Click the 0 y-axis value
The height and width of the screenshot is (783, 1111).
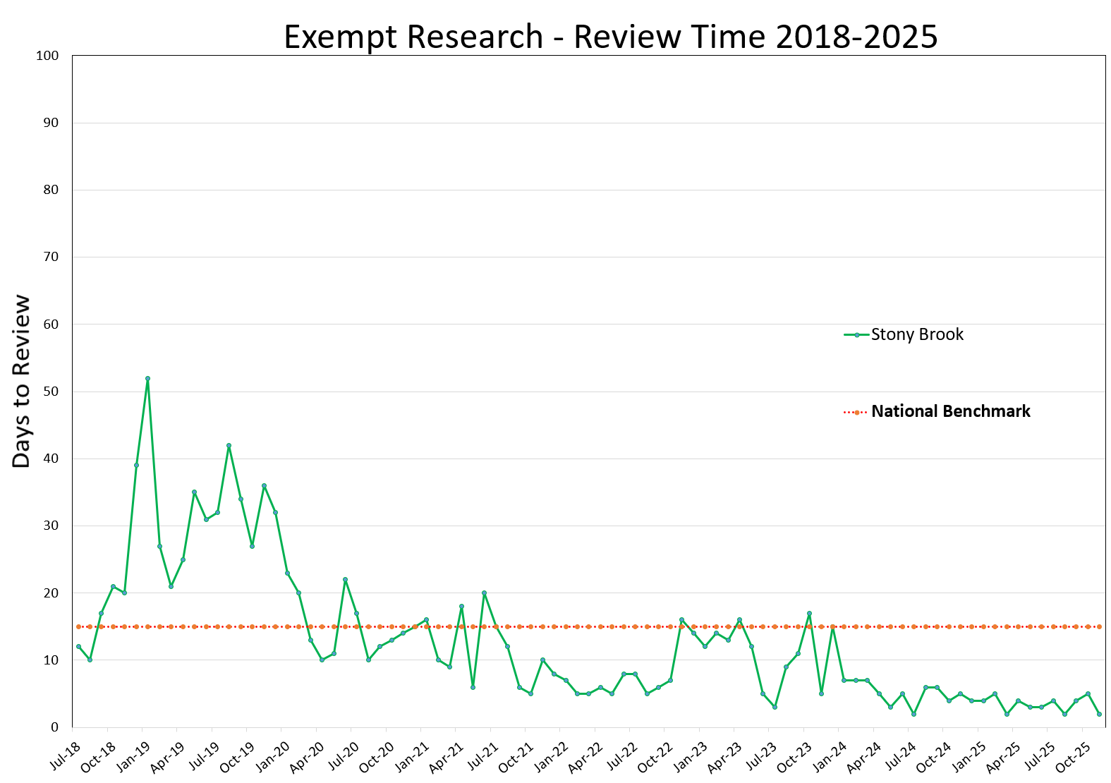pyautogui.click(x=55, y=727)
